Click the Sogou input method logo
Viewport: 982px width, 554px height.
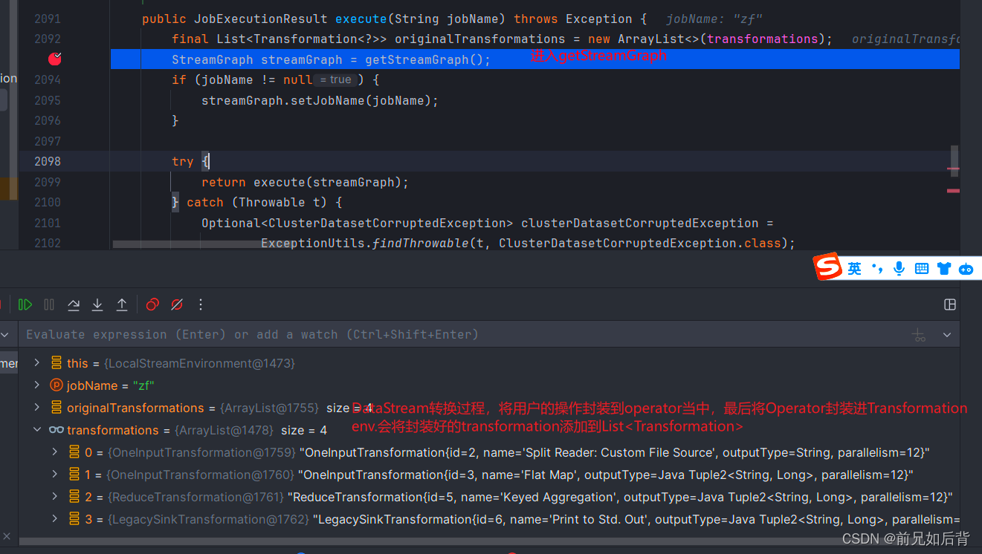(x=827, y=267)
